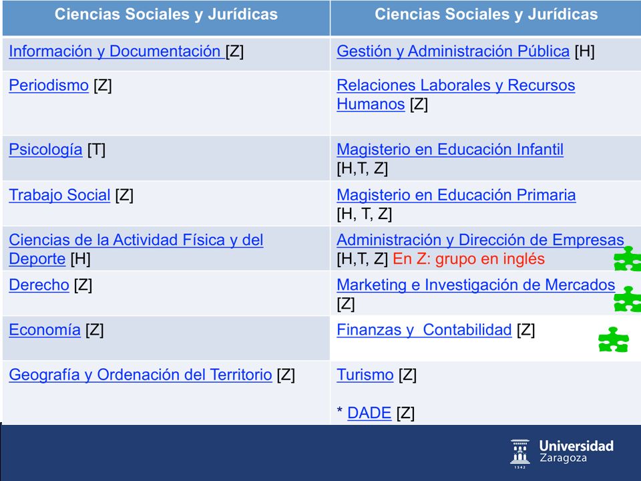Click the puzzle icon next to Administración y Dirección de Empresas

628,259
